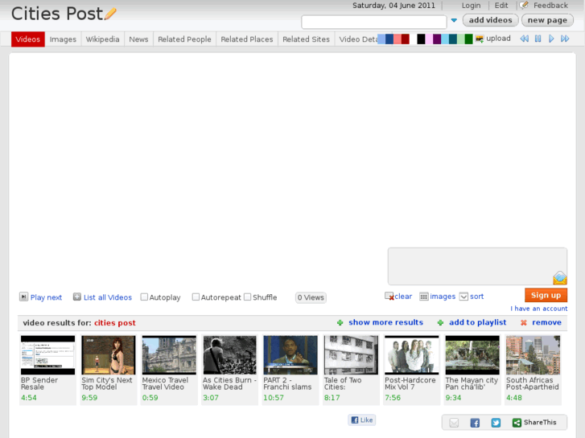
Task: Share via the email envelope icon
Action: pyautogui.click(x=454, y=423)
